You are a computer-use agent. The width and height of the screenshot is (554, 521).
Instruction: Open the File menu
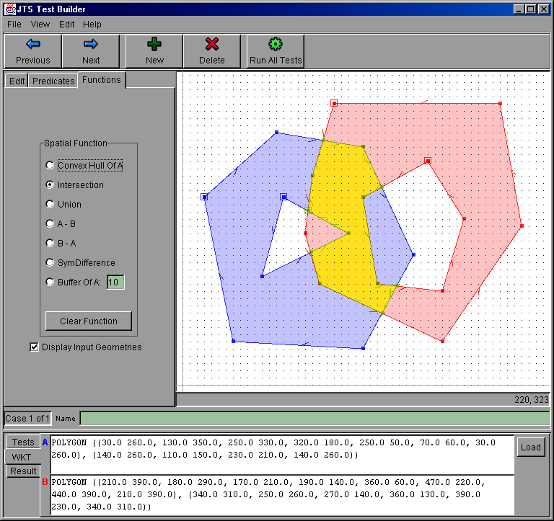coord(14,25)
